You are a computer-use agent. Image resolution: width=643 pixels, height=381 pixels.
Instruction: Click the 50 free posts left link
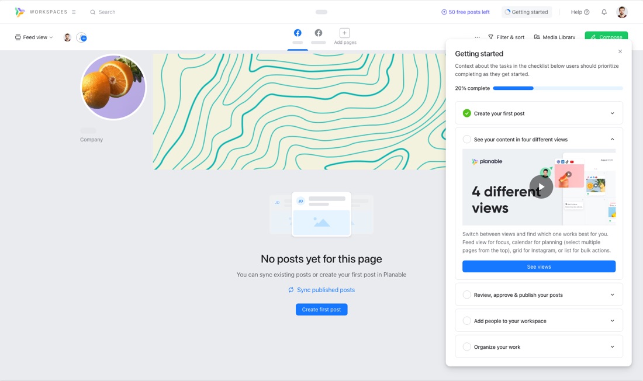point(465,12)
